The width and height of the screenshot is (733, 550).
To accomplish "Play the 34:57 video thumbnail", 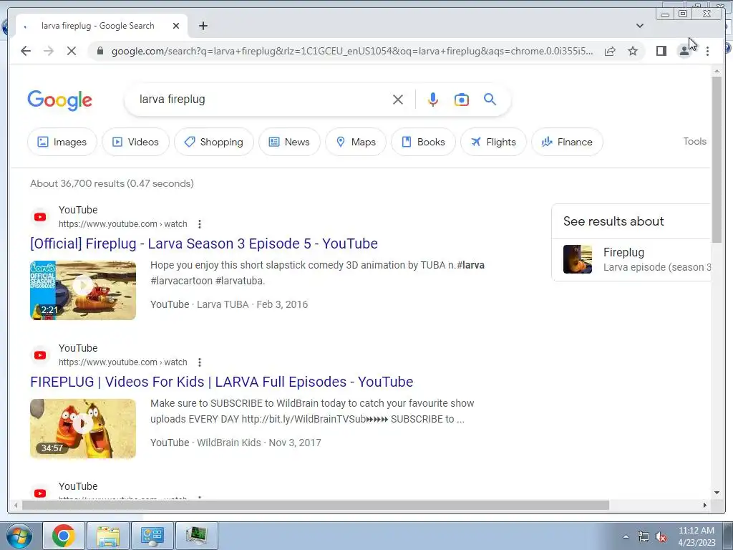I will point(83,429).
